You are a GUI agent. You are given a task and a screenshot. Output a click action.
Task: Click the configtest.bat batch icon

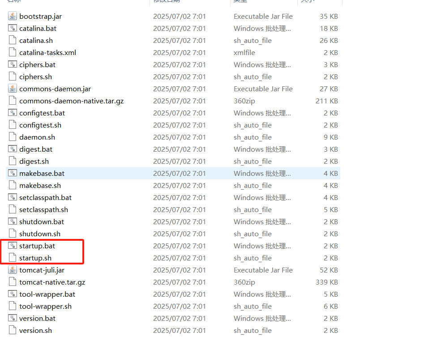tap(13, 113)
